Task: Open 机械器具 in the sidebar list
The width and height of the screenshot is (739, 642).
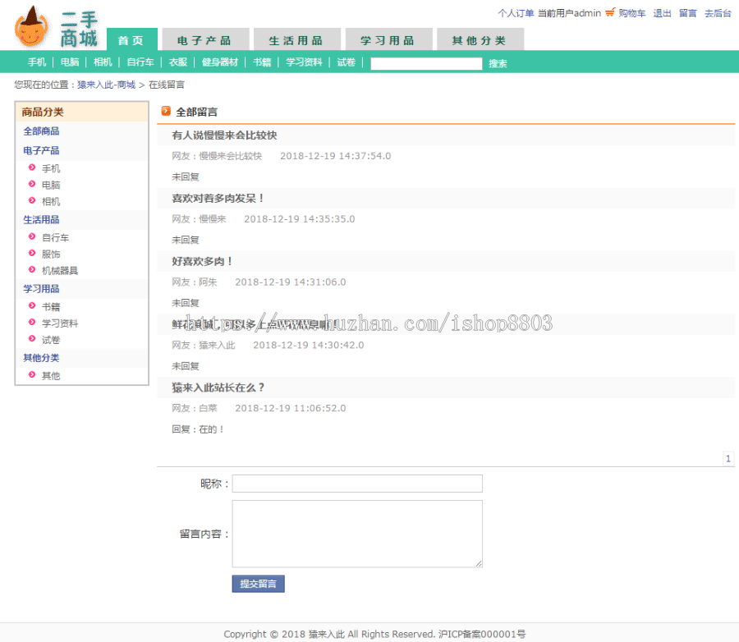Action: point(60,271)
